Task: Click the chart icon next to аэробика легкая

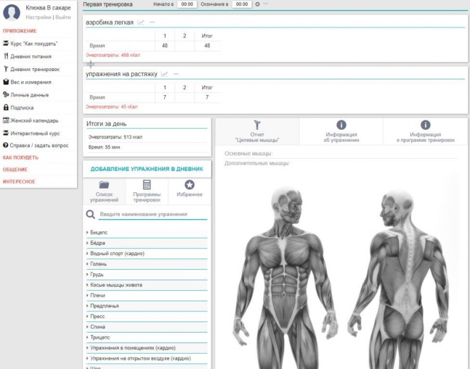Action: tap(141, 23)
